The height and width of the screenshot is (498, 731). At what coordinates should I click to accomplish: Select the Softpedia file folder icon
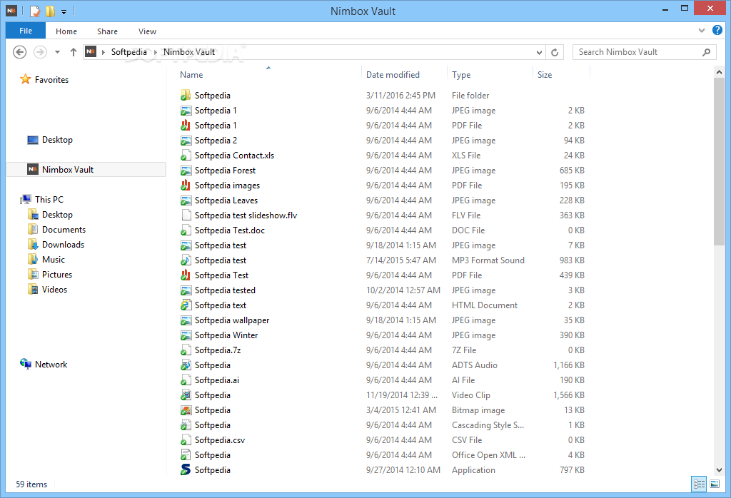click(x=186, y=95)
